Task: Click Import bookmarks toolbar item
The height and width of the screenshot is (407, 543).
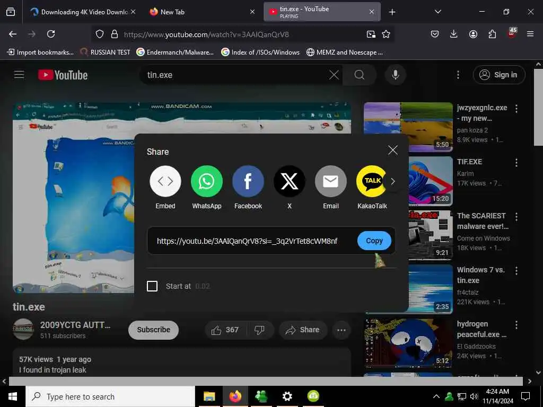Action: (x=40, y=52)
